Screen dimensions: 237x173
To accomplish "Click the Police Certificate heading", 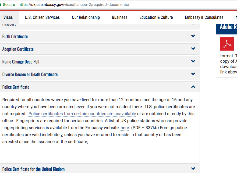I will pyautogui.click(x=16, y=87).
